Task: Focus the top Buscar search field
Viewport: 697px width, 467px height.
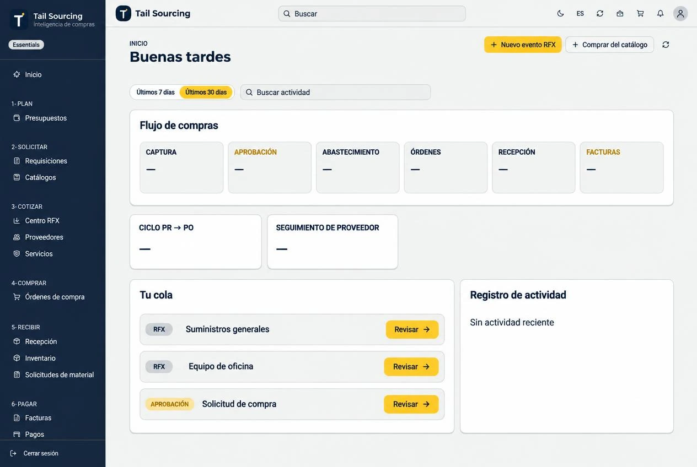Action: (x=372, y=14)
